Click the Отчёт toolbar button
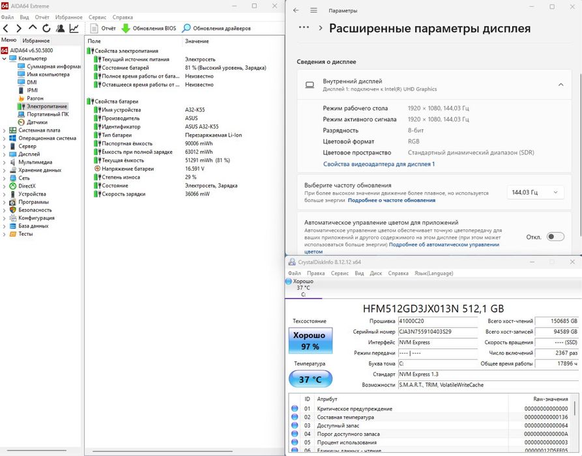Image resolution: width=582 pixels, height=456 pixels. [103, 28]
